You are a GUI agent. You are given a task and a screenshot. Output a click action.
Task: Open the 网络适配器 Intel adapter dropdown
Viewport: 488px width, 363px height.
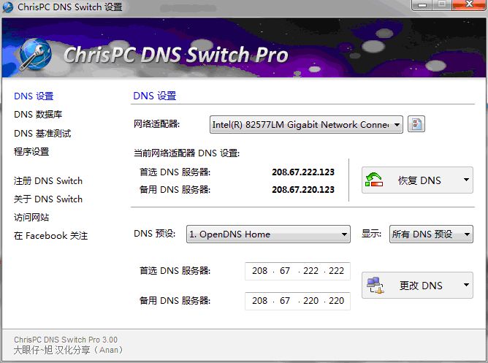[306, 125]
